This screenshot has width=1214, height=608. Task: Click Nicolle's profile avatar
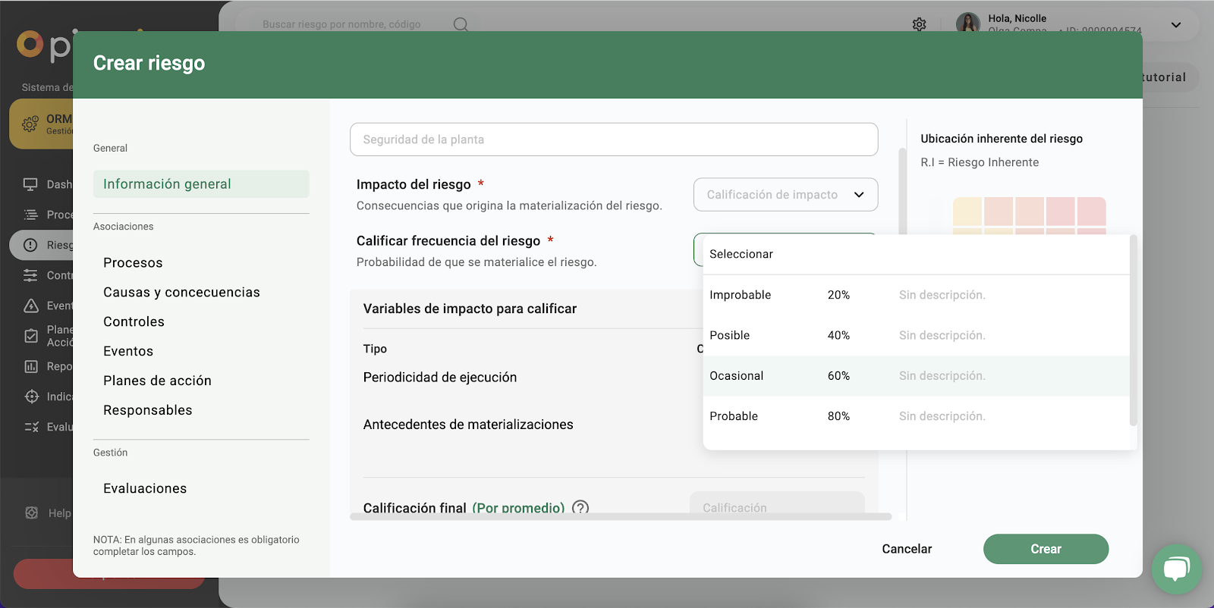coord(967,24)
